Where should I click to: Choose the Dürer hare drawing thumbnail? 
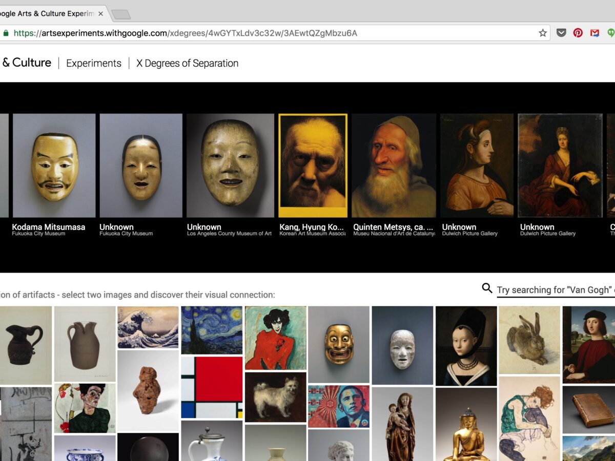click(529, 340)
